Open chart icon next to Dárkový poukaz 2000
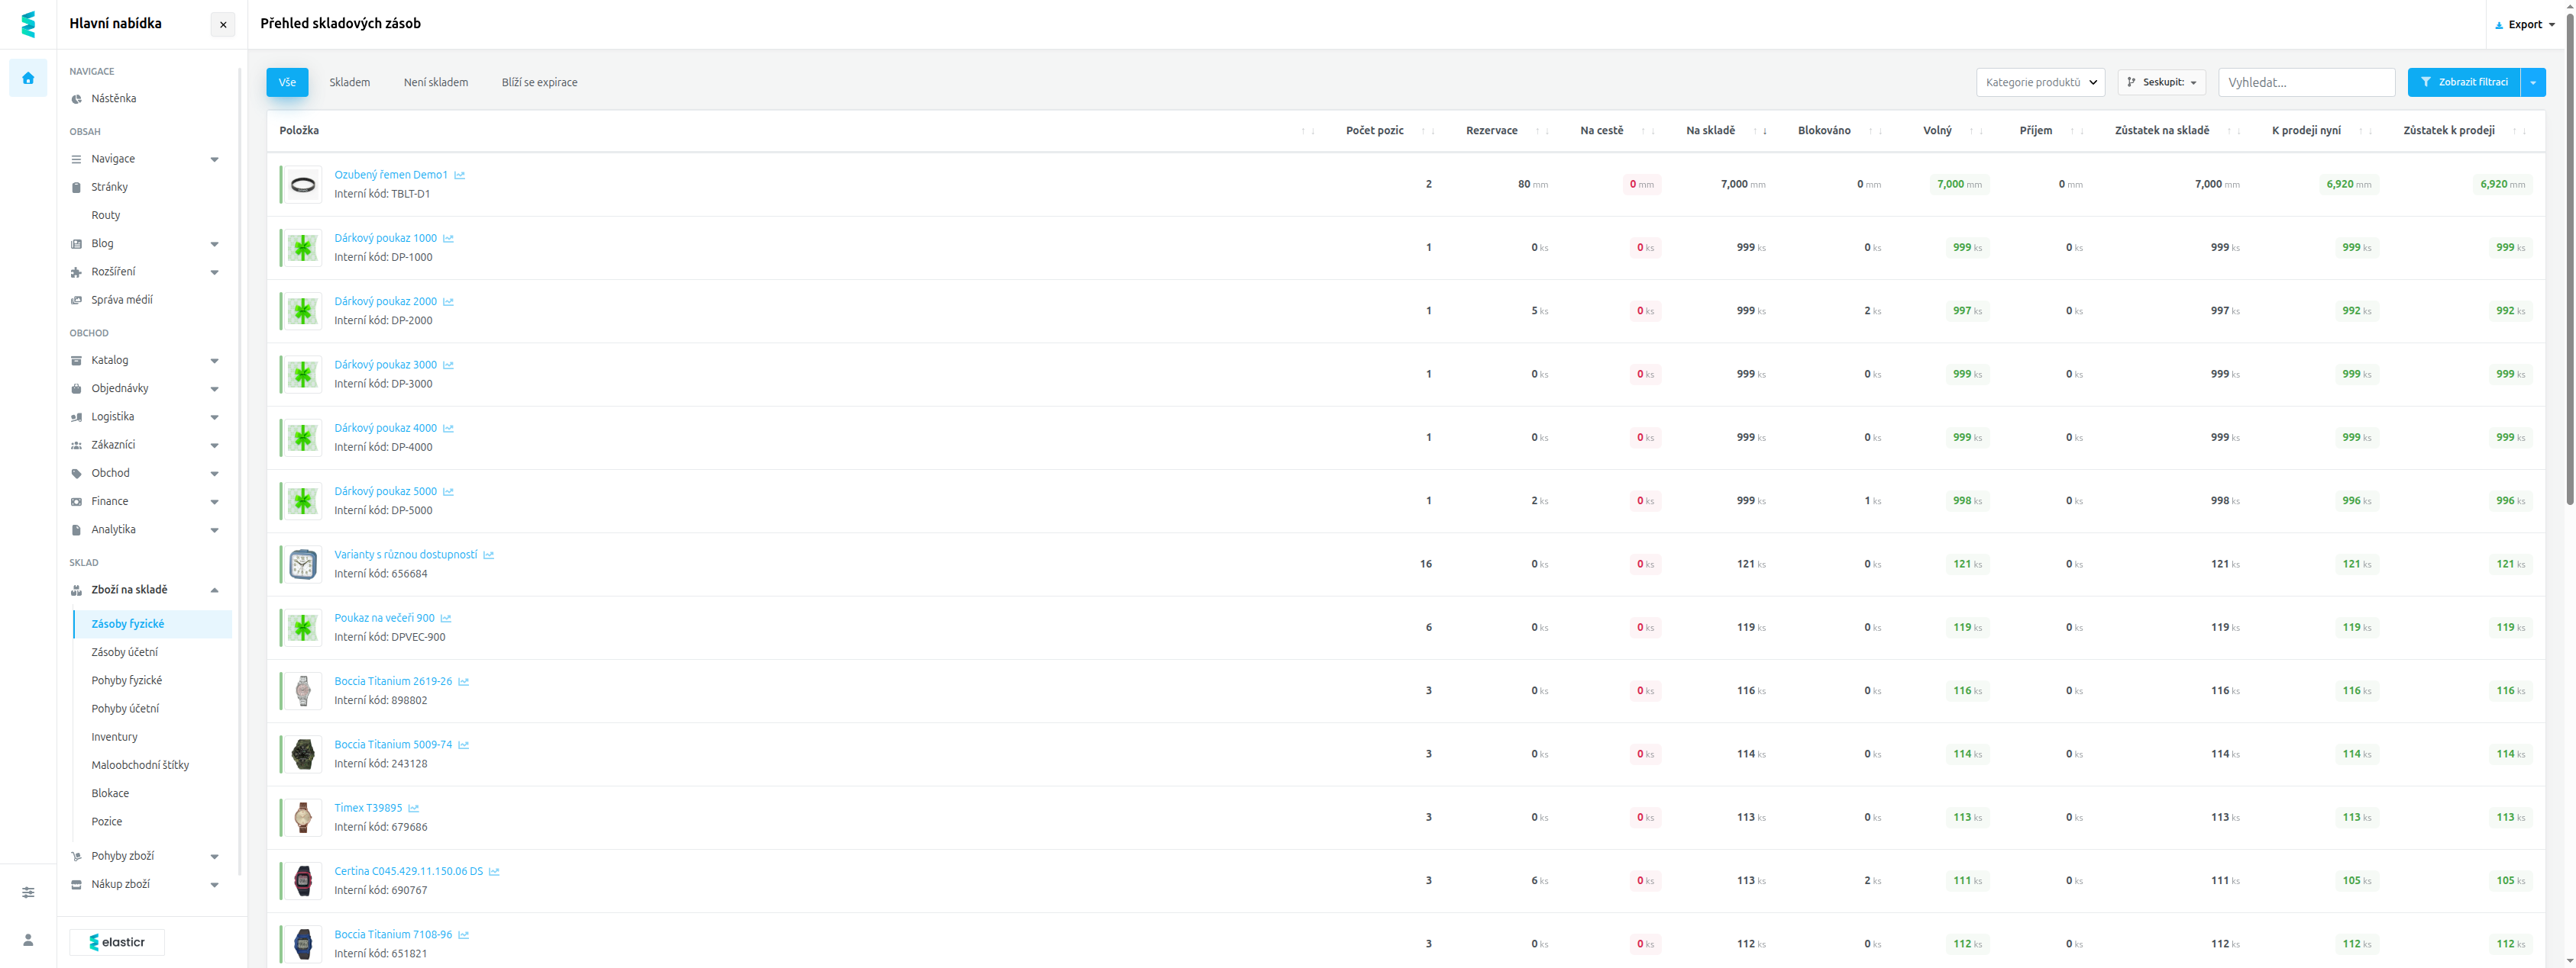This screenshot has height=968, width=2576. point(448,301)
